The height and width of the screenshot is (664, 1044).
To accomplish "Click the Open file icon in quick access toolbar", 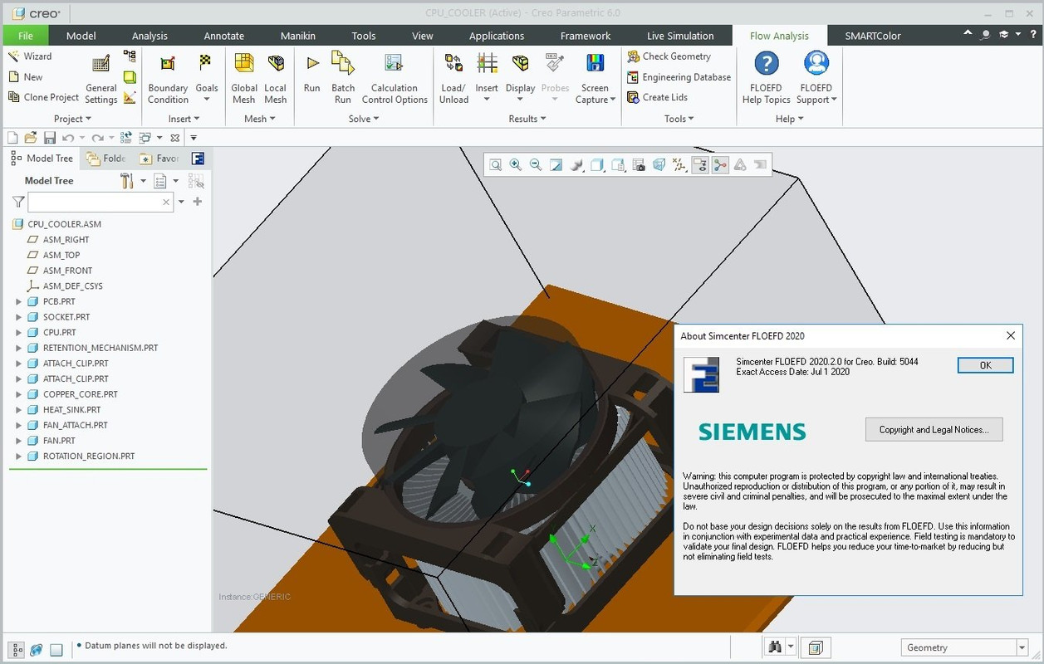I will click(x=31, y=138).
